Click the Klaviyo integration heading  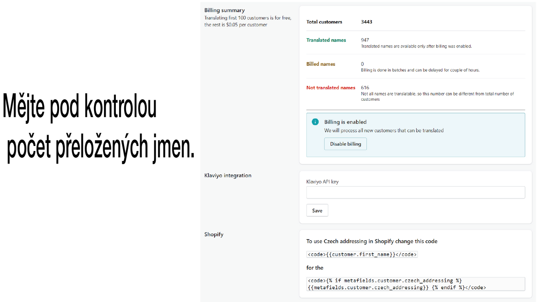(228, 175)
